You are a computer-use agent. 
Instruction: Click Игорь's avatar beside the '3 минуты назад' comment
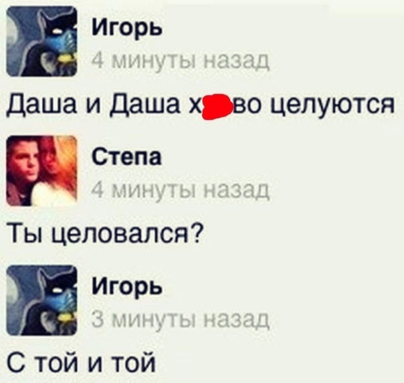[x=41, y=301]
